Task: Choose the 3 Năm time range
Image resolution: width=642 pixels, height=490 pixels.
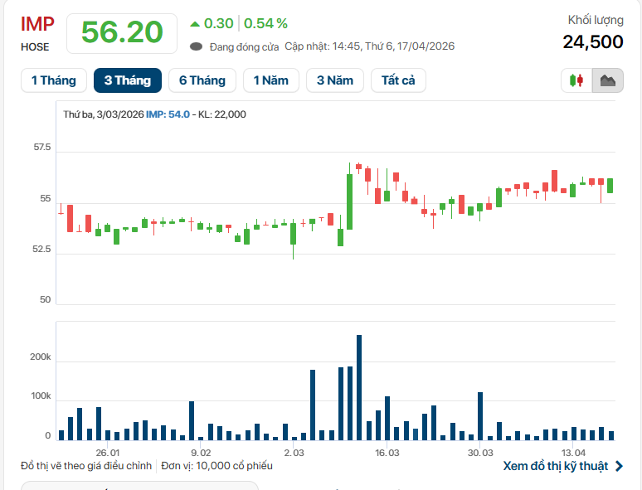Action: tap(335, 80)
